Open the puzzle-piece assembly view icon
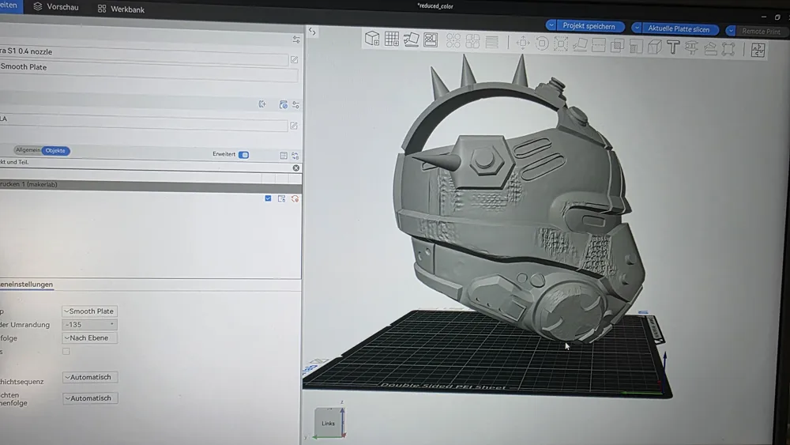790x445 pixels. (x=758, y=50)
